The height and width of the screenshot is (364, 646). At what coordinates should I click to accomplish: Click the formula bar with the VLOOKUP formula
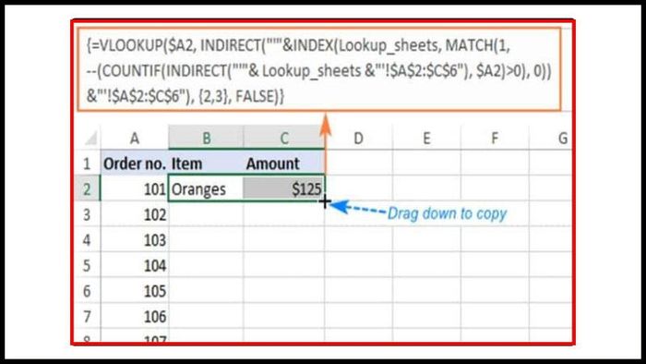pos(319,70)
